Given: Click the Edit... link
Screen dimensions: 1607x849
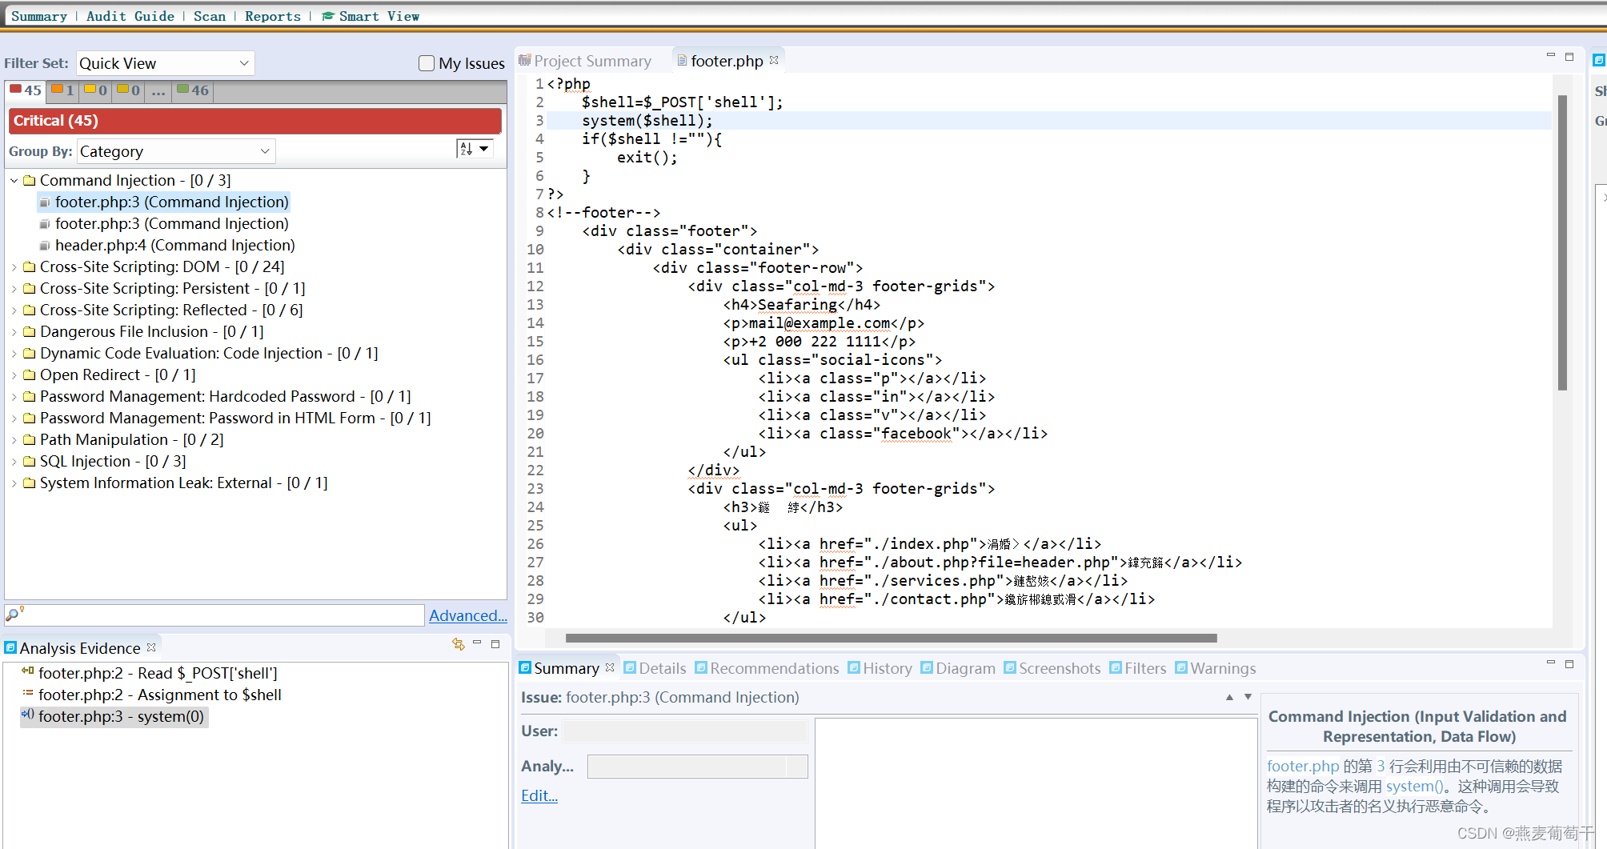Looking at the screenshot, I should [539, 795].
